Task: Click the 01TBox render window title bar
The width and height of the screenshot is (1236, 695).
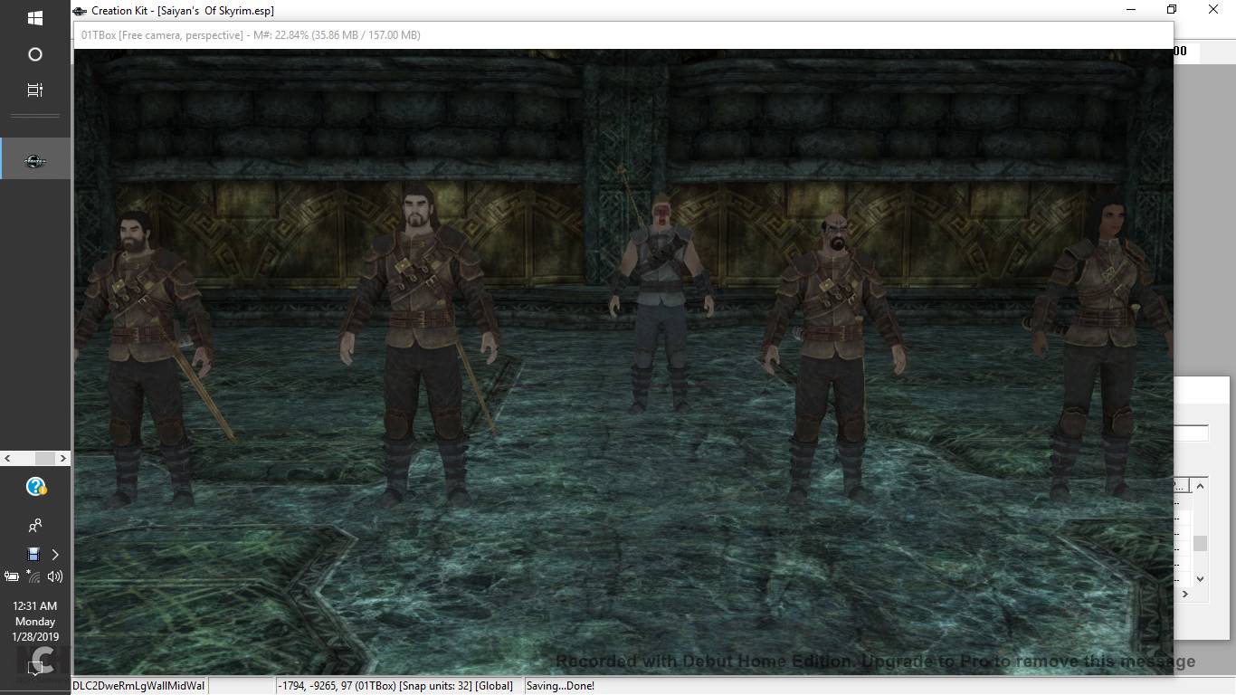Action: 543,35
